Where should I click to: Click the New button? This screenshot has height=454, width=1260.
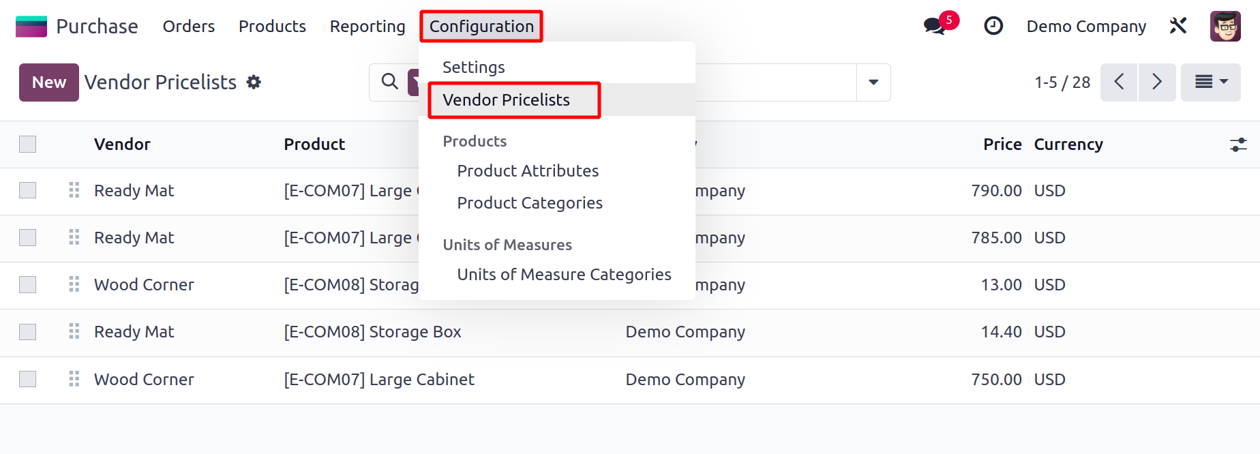49,82
